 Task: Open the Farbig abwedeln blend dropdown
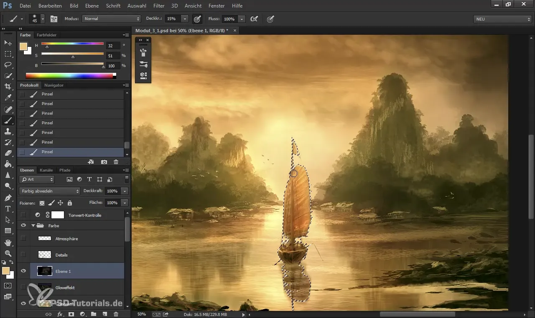[x=49, y=191]
